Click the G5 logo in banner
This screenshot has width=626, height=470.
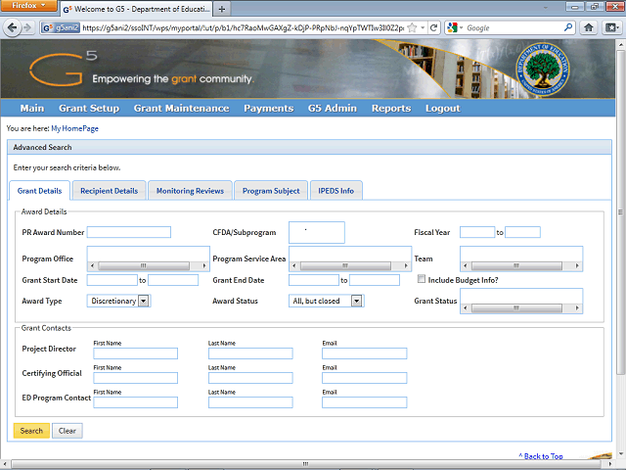[64, 68]
